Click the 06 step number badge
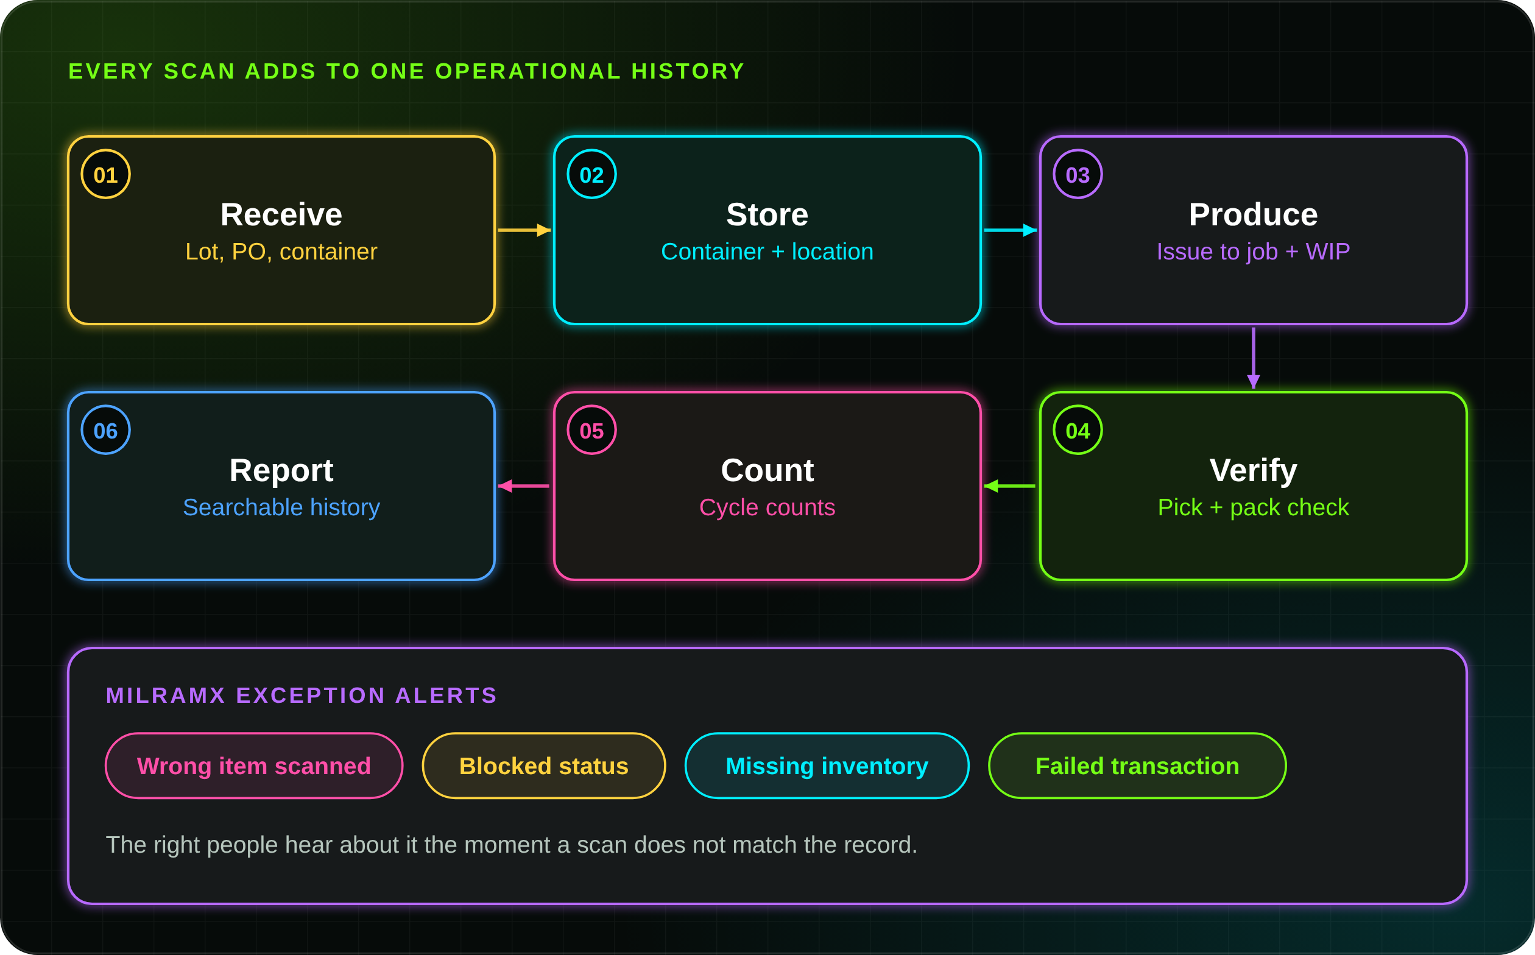1535x955 pixels. [105, 430]
